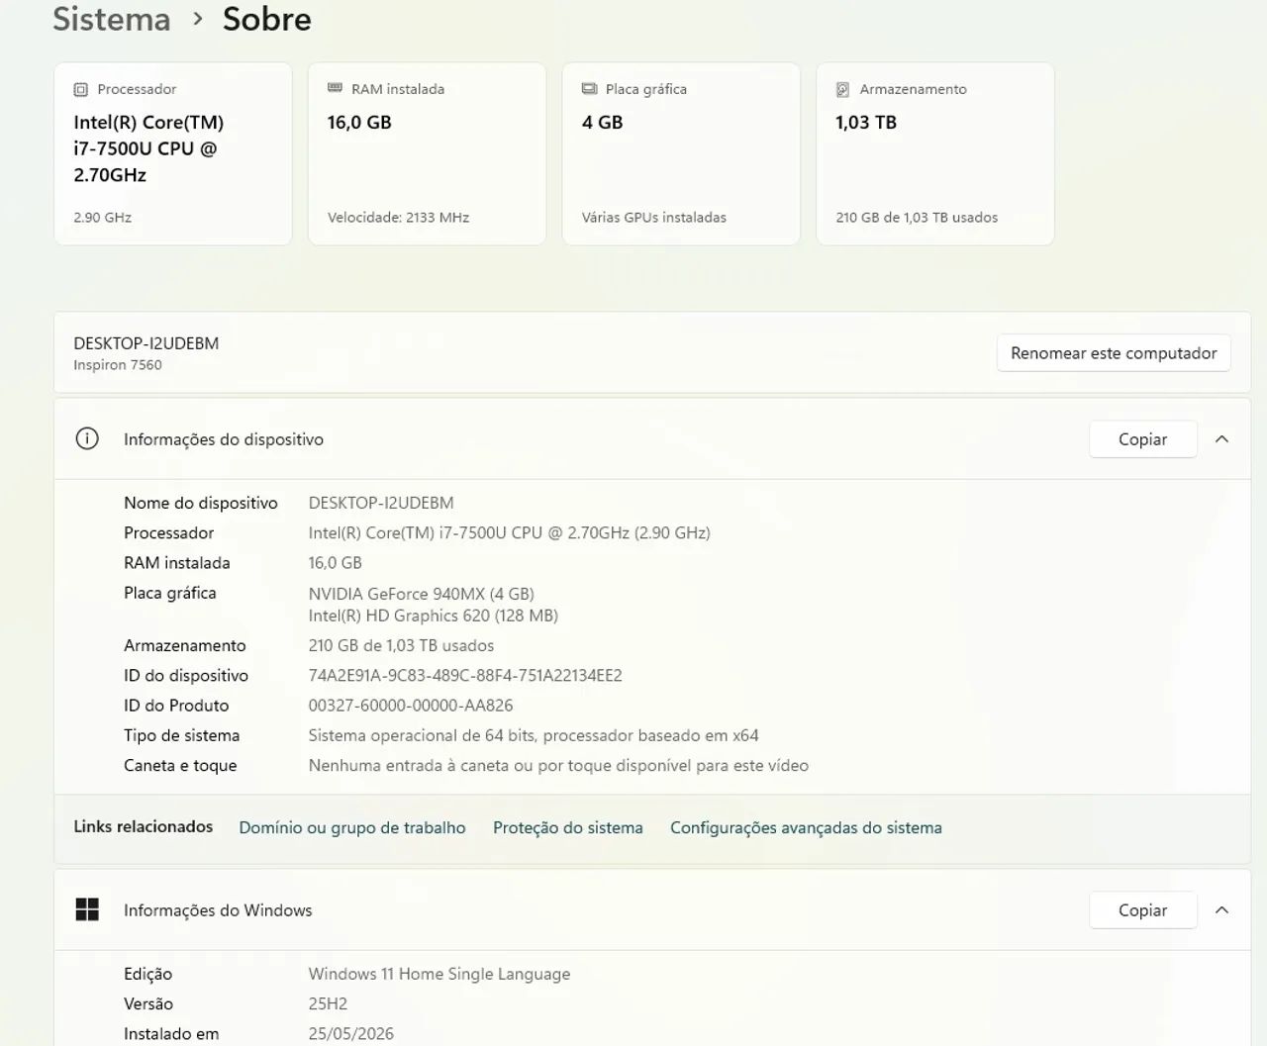Screen dimensions: 1267x1046
Task: Select NVIDIA GeForce 940MX (4 GB) text
Action: pyautogui.click(x=422, y=594)
